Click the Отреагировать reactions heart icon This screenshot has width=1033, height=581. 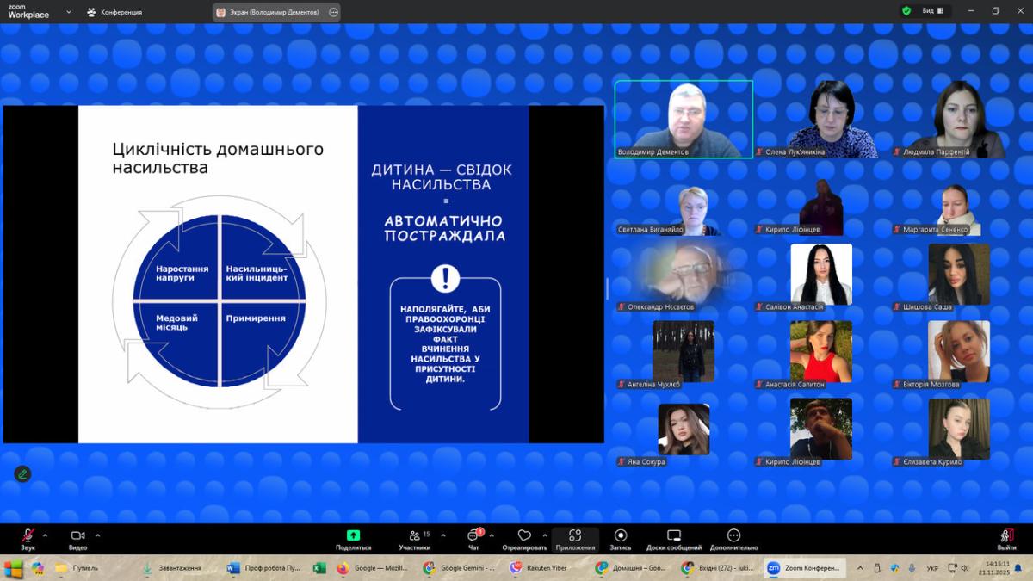point(524,535)
